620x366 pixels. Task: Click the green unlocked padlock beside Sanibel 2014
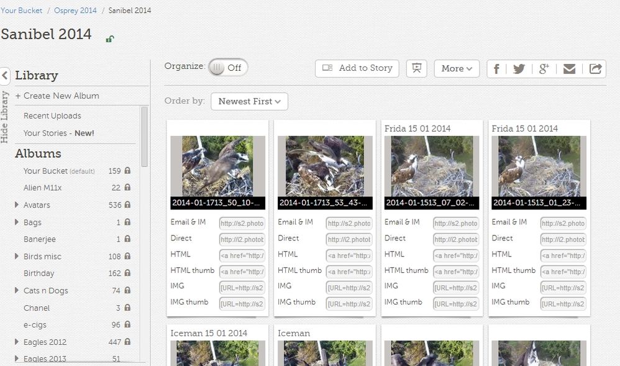tap(110, 39)
